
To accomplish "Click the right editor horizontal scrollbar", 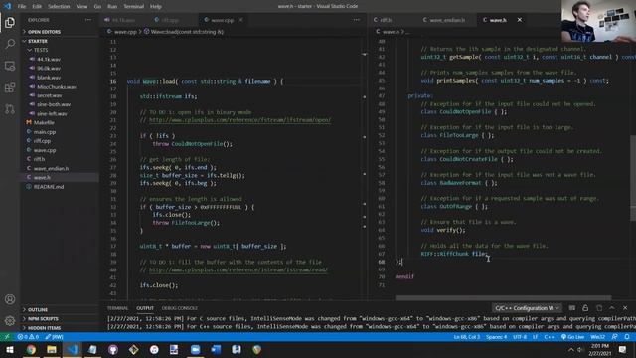I will pyautogui.click(x=503, y=298).
